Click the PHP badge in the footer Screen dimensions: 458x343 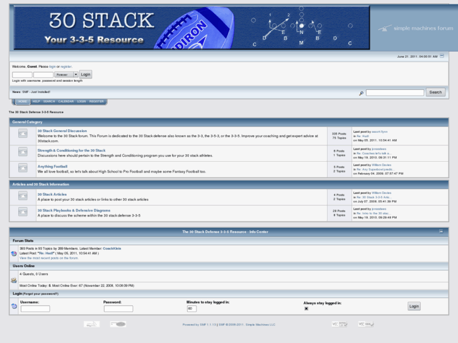[118, 324]
